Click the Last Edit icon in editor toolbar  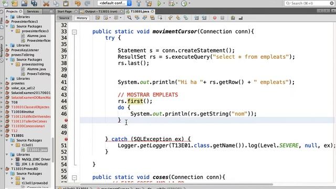98,18
